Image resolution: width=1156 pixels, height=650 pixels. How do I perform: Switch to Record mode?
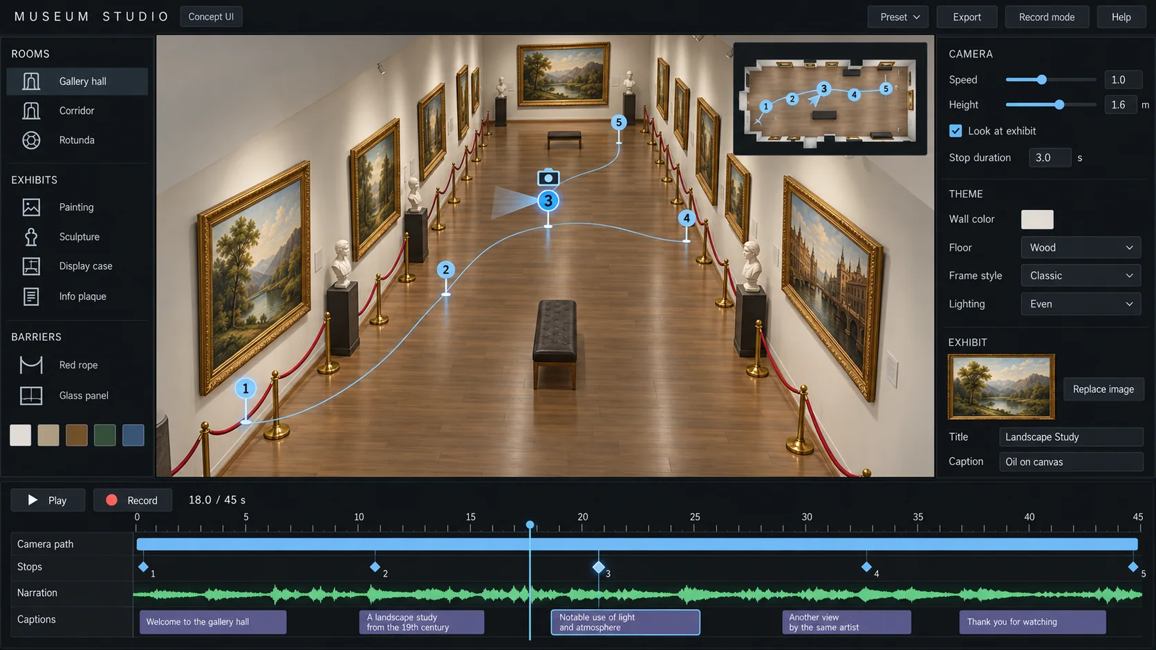point(1047,17)
